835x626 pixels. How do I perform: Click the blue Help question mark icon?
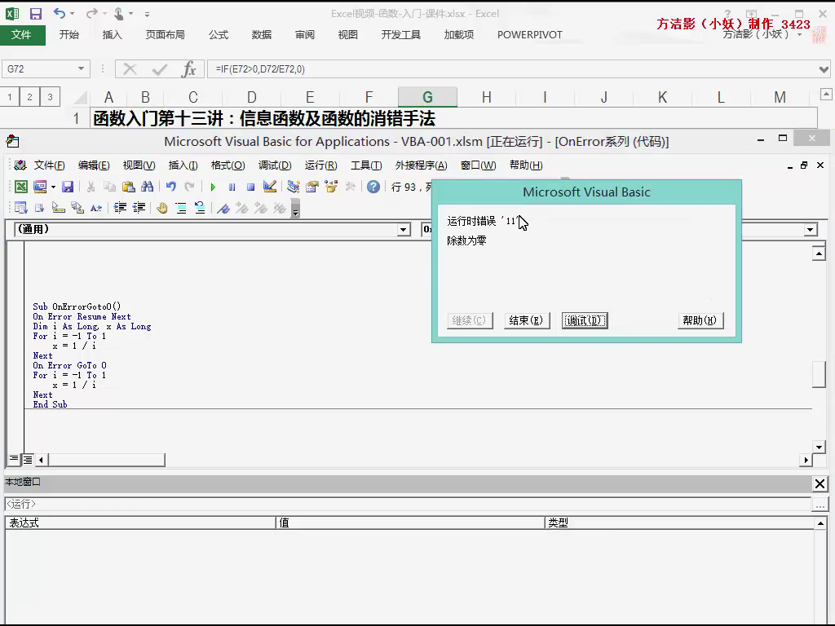click(373, 187)
